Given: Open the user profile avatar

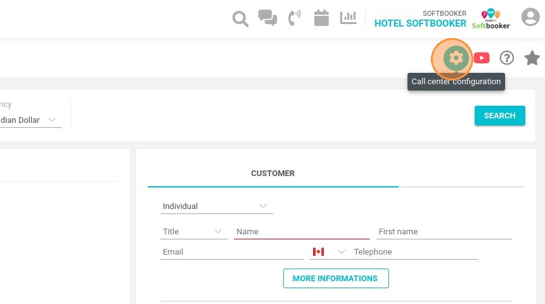Looking at the screenshot, I should pyautogui.click(x=530, y=16).
